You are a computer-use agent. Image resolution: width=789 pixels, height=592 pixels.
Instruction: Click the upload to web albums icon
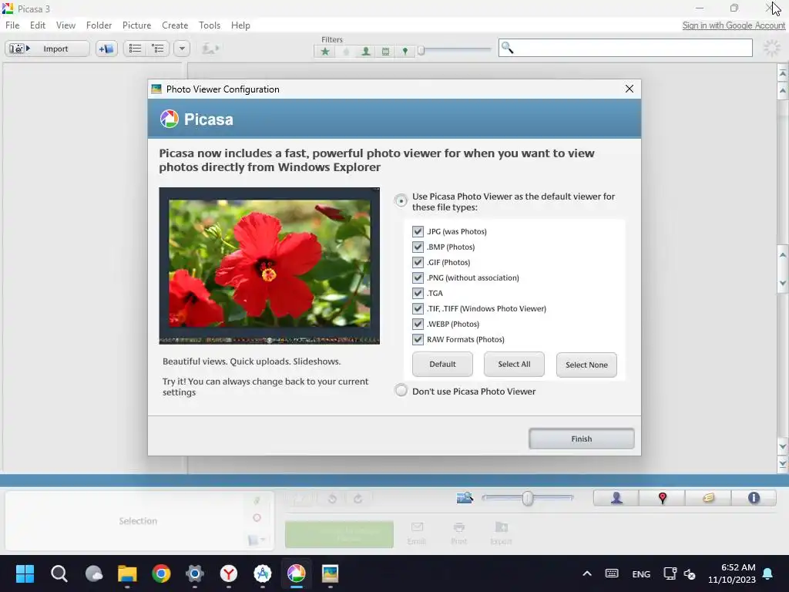click(x=210, y=49)
